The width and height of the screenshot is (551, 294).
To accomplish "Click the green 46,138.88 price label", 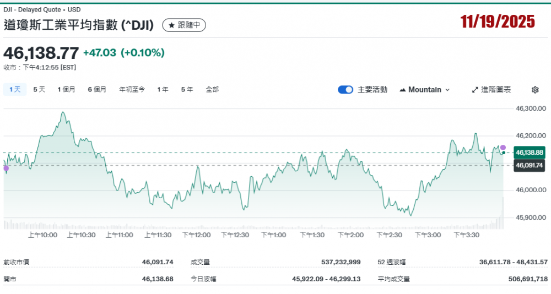I will 529,152.
